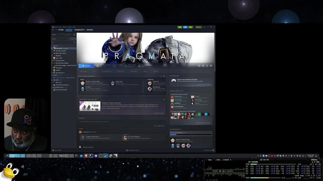Open the View menu
The width and height of the screenshot is (323, 181).
(60, 27)
